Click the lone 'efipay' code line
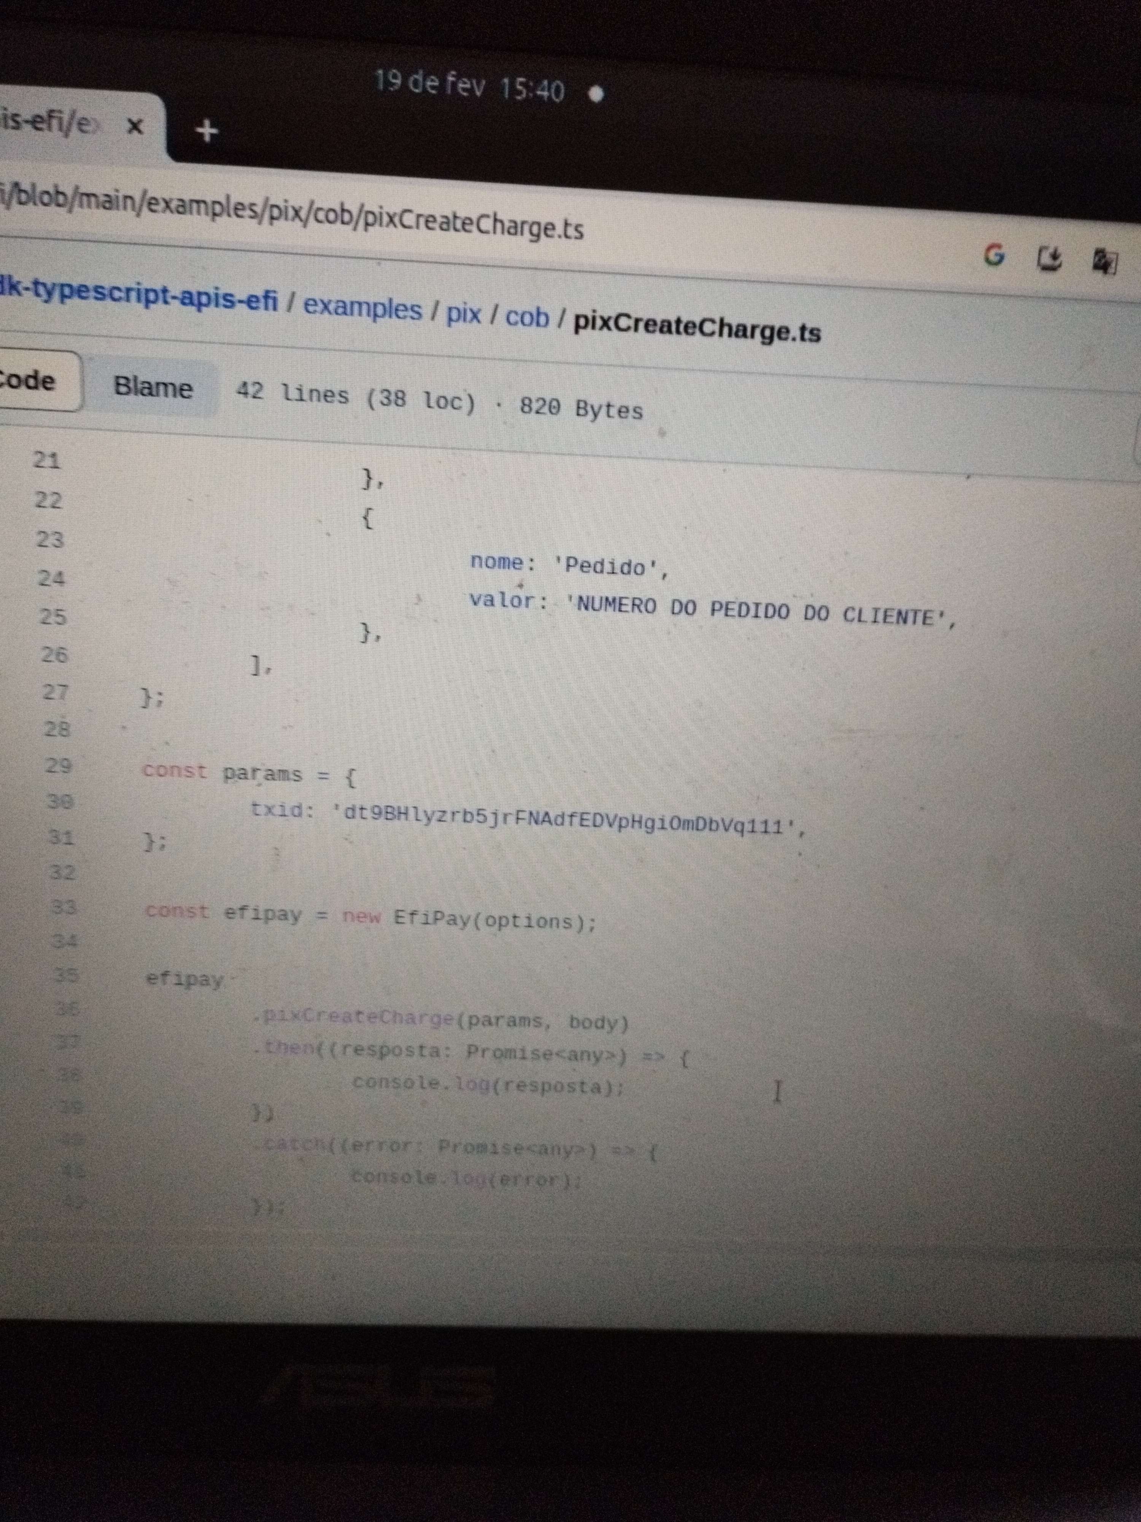This screenshot has width=1141, height=1522. click(185, 979)
